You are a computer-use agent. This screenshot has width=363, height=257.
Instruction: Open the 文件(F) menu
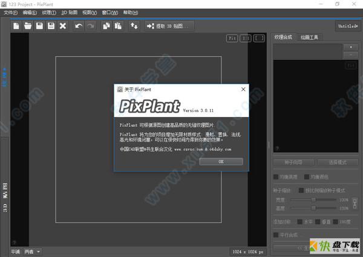point(11,13)
